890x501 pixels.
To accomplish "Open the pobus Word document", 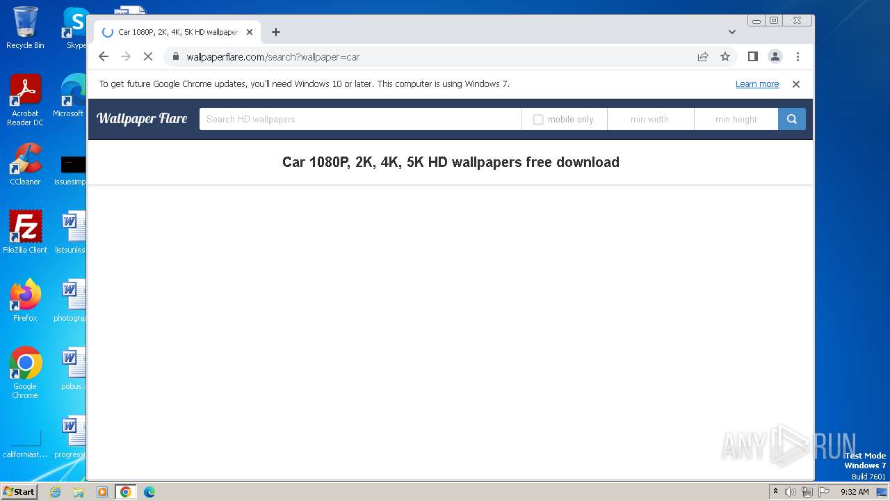I will [72, 368].
